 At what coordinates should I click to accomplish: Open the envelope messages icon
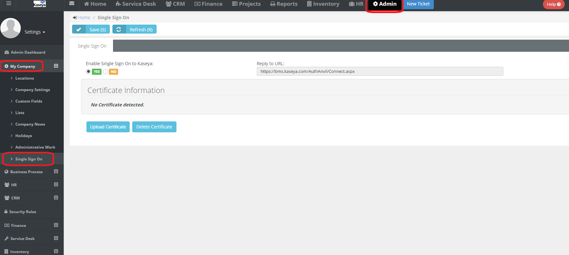pyautogui.click(x=72, y=4)
